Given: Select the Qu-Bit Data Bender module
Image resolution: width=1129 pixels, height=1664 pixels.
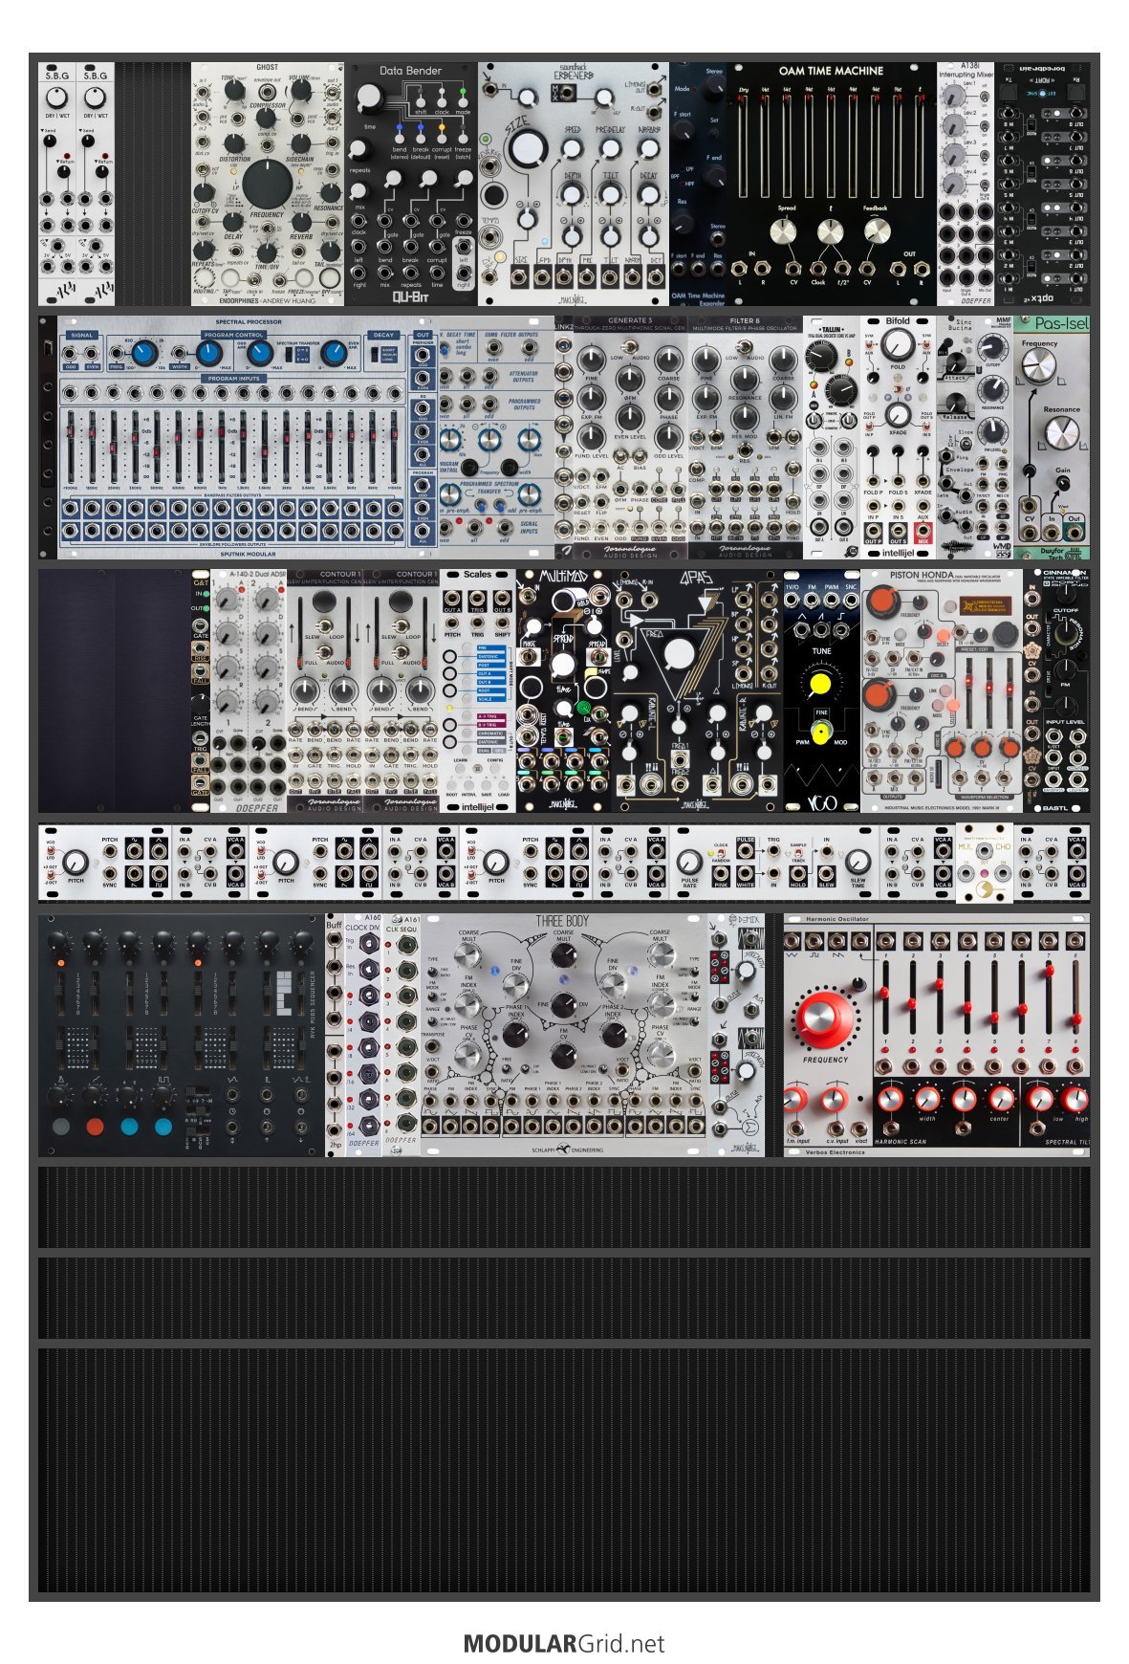Looking at the screenshot, I should (411, 185).
